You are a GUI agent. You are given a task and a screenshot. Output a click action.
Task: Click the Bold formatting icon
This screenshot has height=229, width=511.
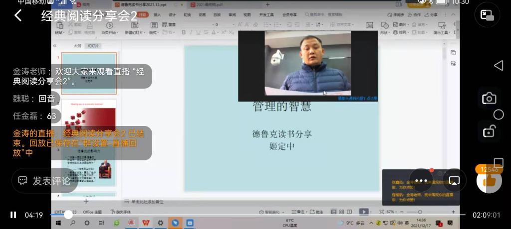(x=184, y=32)
